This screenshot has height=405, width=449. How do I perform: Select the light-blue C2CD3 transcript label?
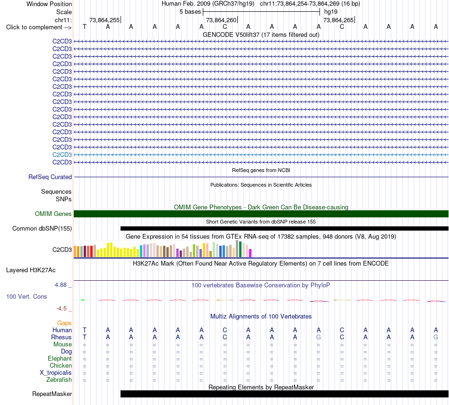(x=62, y=155)
